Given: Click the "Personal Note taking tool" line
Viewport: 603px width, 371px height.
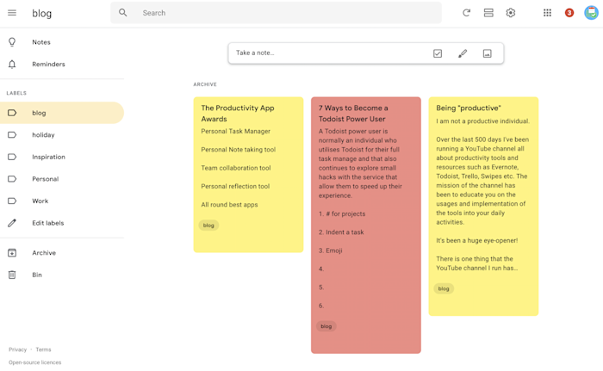Looking at the screenshot, I should [x=239, y=150].
